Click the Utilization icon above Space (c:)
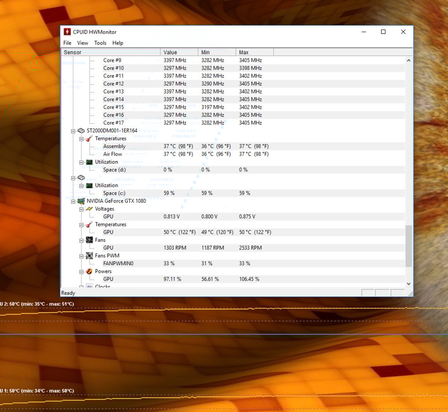 tap(89, 185)
